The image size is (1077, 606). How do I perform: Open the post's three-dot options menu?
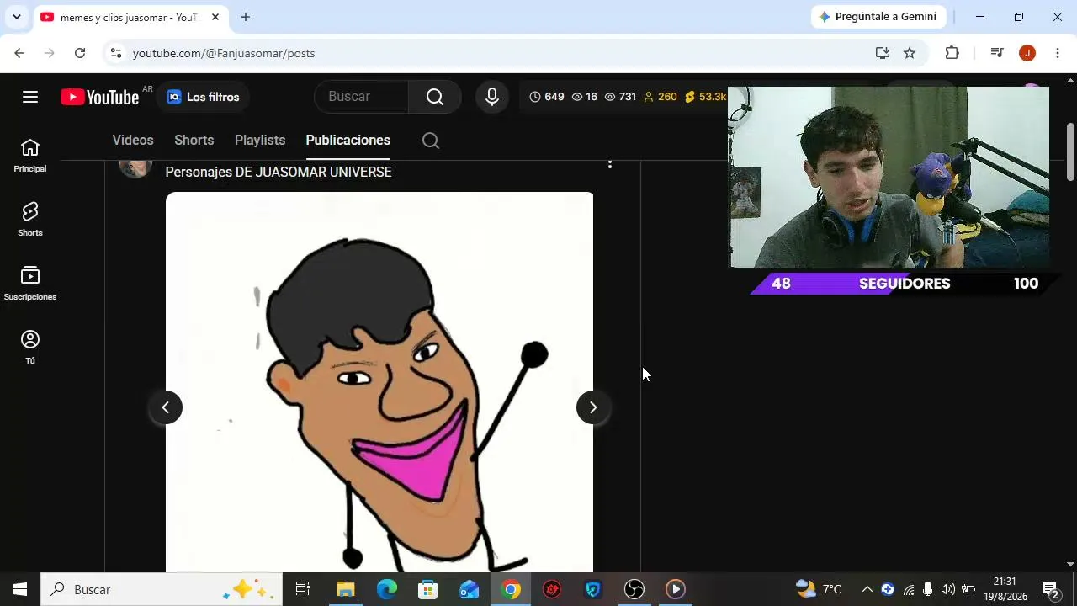pyautogui.click(x=610, y=164)
